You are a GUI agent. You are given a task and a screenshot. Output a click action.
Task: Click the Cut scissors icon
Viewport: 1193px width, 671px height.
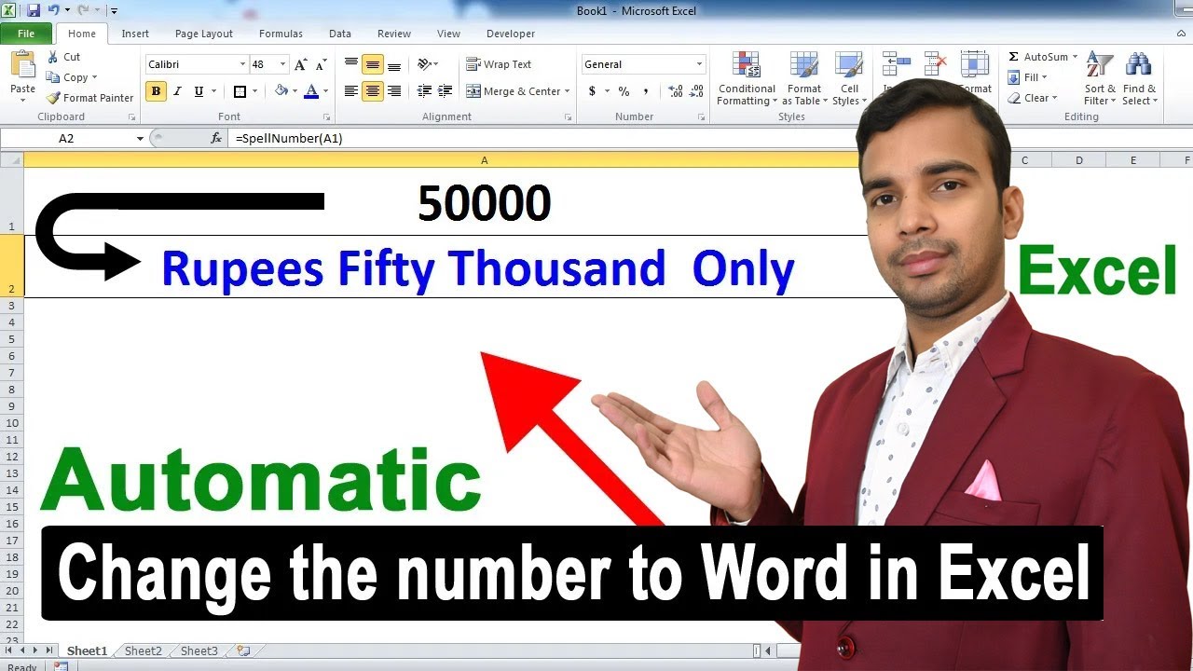tap(53, 57)
